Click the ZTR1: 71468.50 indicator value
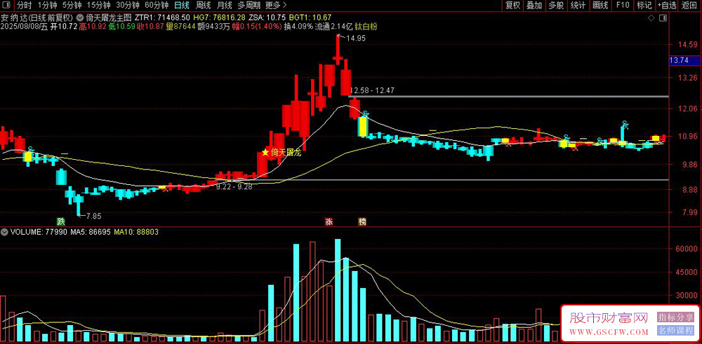The height and width of the screenshot is (344, 702). tap(163, 18)
